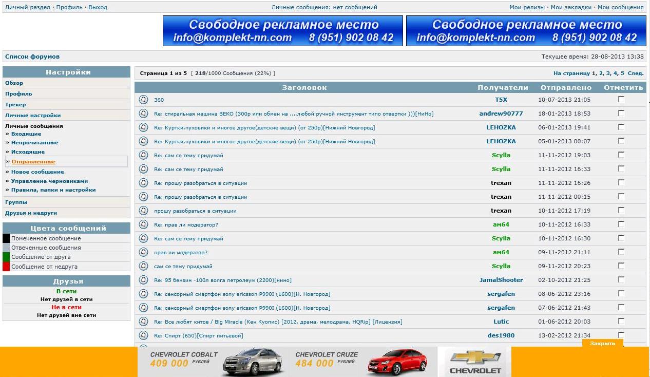Click the black "Помеченное сообщение" color swatch
The height and width of the screenshot is (377, 650).
click(x=6, y=238)
